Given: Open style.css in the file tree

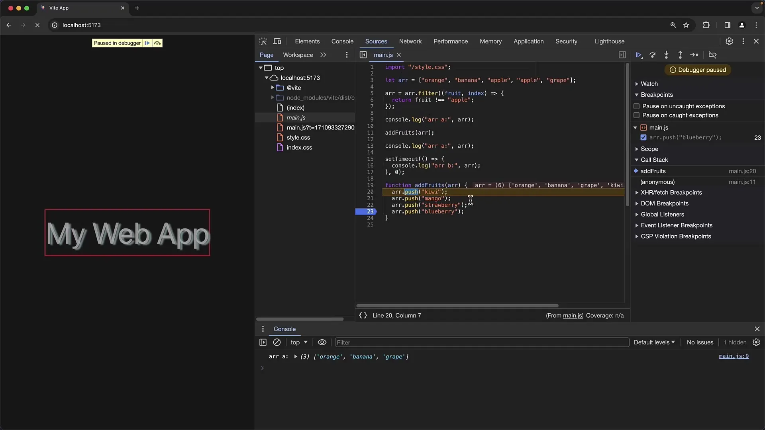Looking at the screenshot, I should click(298, 137).
